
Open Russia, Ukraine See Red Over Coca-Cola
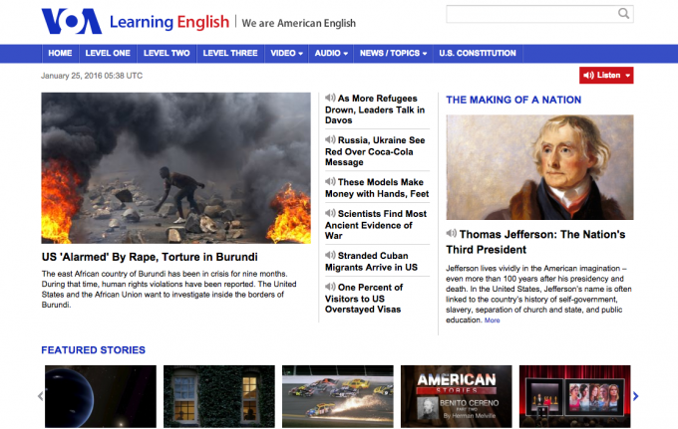click(375, 151)
